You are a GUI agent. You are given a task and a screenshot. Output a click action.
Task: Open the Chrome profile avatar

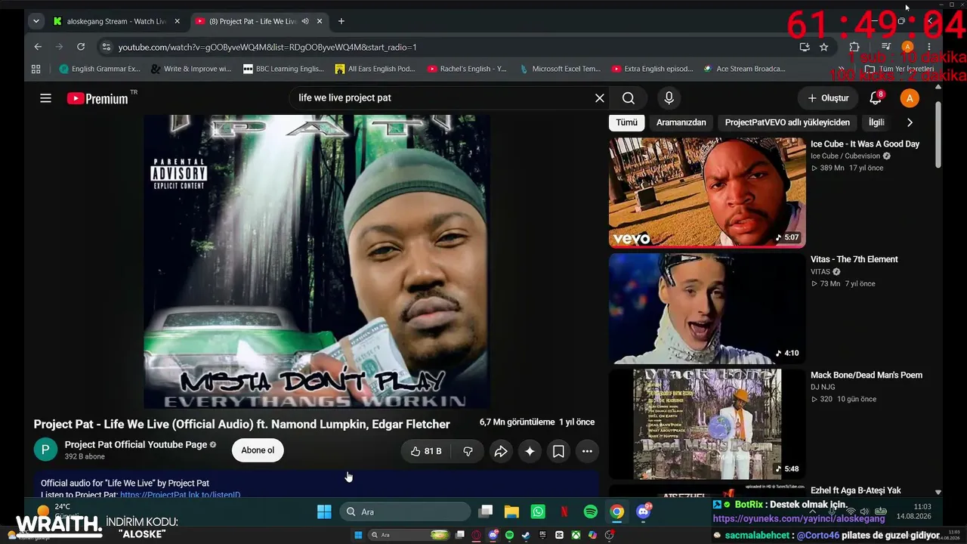pyautogui.click(x=908, y=47)
